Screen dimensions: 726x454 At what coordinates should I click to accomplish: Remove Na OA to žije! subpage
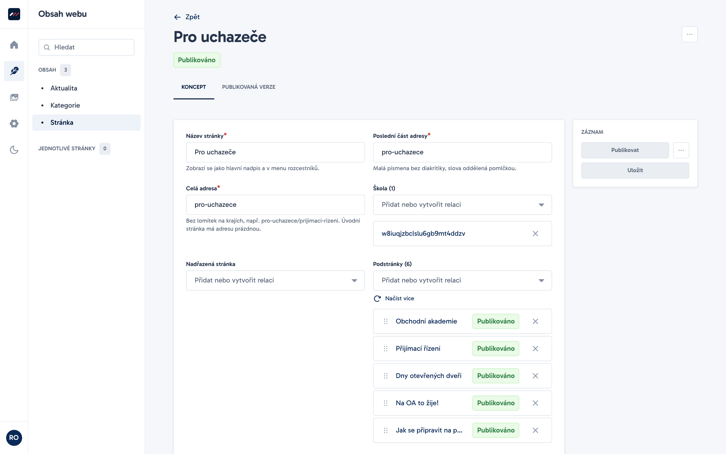coord(535,403)
